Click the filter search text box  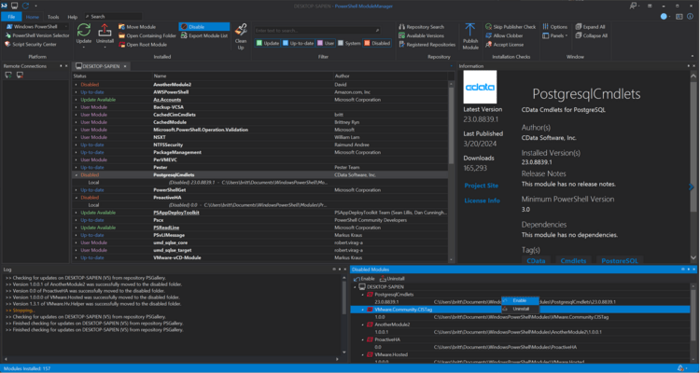click(x=318, y=31)
